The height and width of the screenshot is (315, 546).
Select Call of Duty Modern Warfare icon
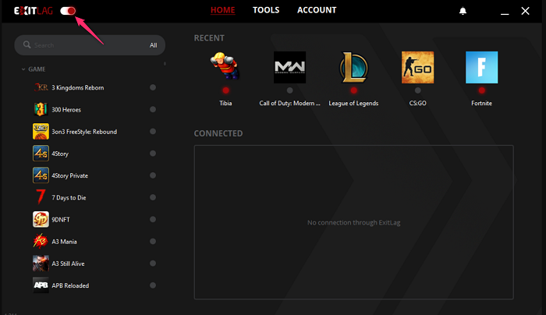tap(289, 68)
